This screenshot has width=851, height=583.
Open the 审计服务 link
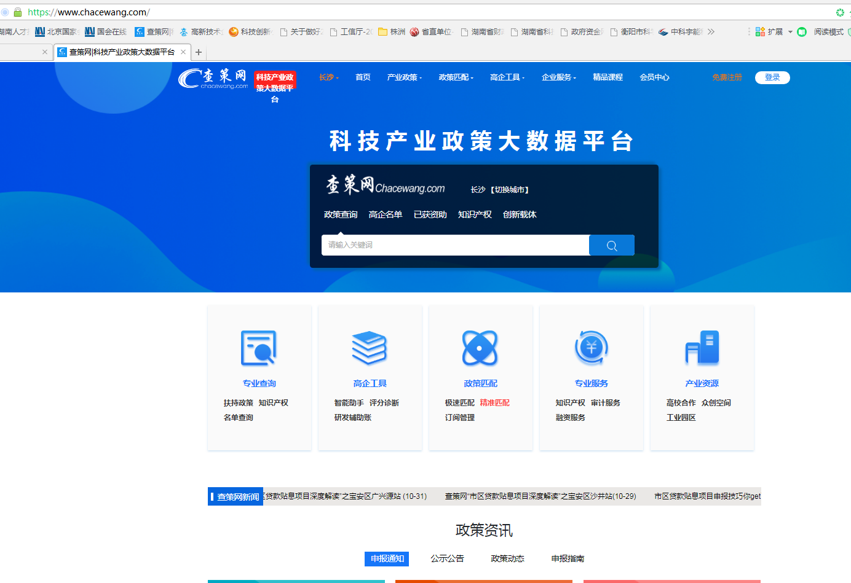[606, 403]
